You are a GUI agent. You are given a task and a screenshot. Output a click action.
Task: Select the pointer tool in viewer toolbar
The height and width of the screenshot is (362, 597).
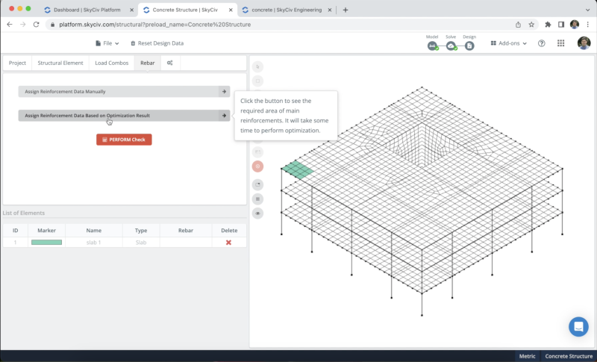click(x=257, y=66)
